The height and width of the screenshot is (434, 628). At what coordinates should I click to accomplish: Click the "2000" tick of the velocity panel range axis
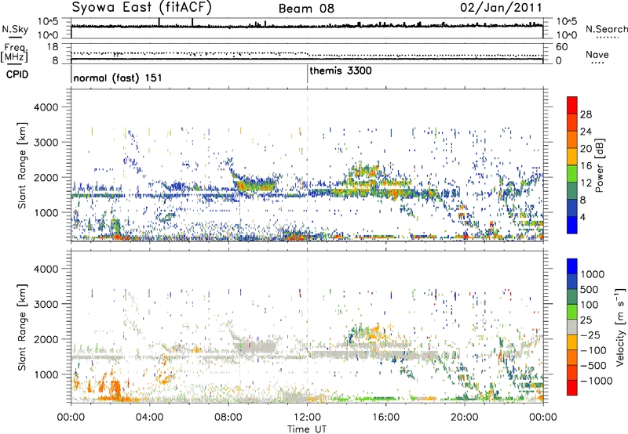[x=46, y=339]
